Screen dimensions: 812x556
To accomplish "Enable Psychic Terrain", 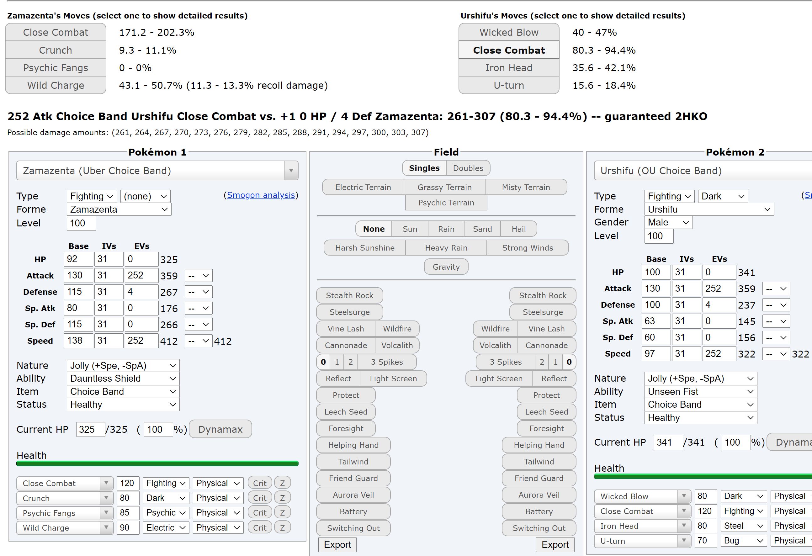I will coord(446,203).
